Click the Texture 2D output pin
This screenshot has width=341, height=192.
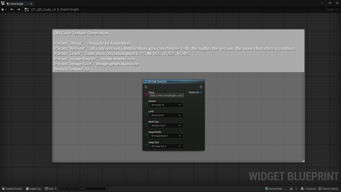tap(201, 93)
